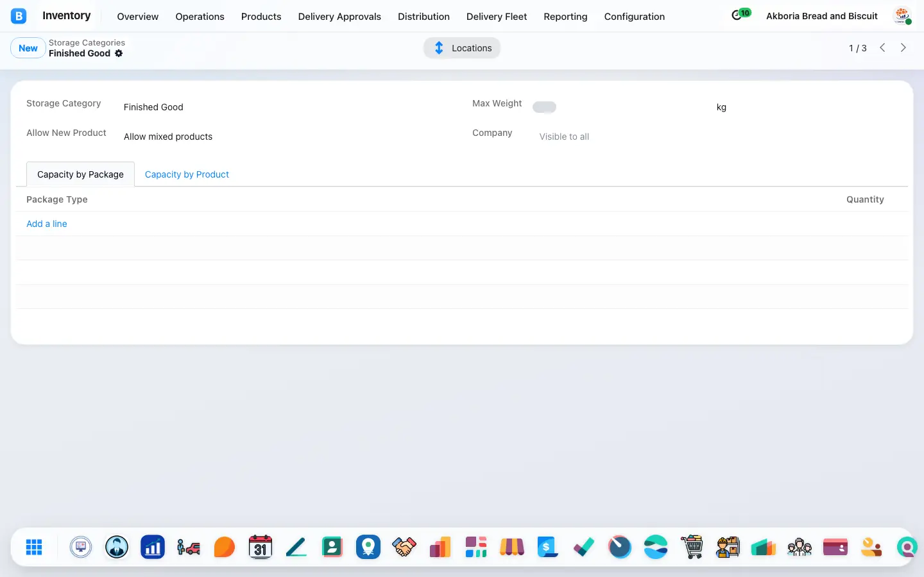
Task: Go to Storage Categories breadcrumb
Action: (x=87, y=43)
